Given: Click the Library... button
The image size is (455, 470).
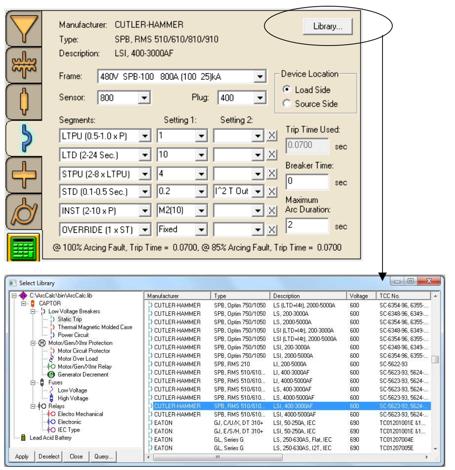Looking at the screenshot, I should point(328,27).
